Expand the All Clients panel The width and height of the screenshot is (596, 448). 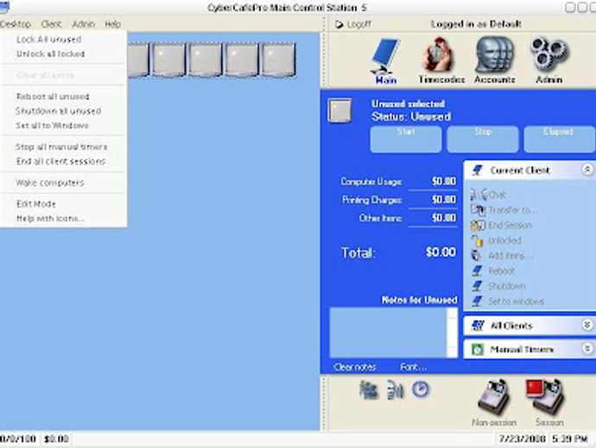click(x=587, y=324)
